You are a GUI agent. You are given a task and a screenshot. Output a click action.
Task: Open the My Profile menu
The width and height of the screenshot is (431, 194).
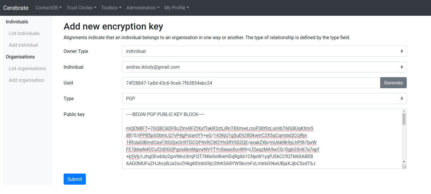(x=176, y=8)
